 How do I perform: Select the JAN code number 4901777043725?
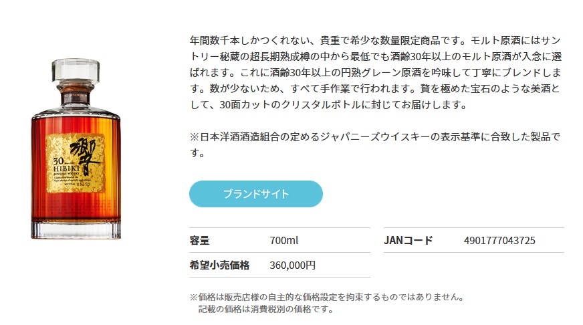tap(499, 241)
